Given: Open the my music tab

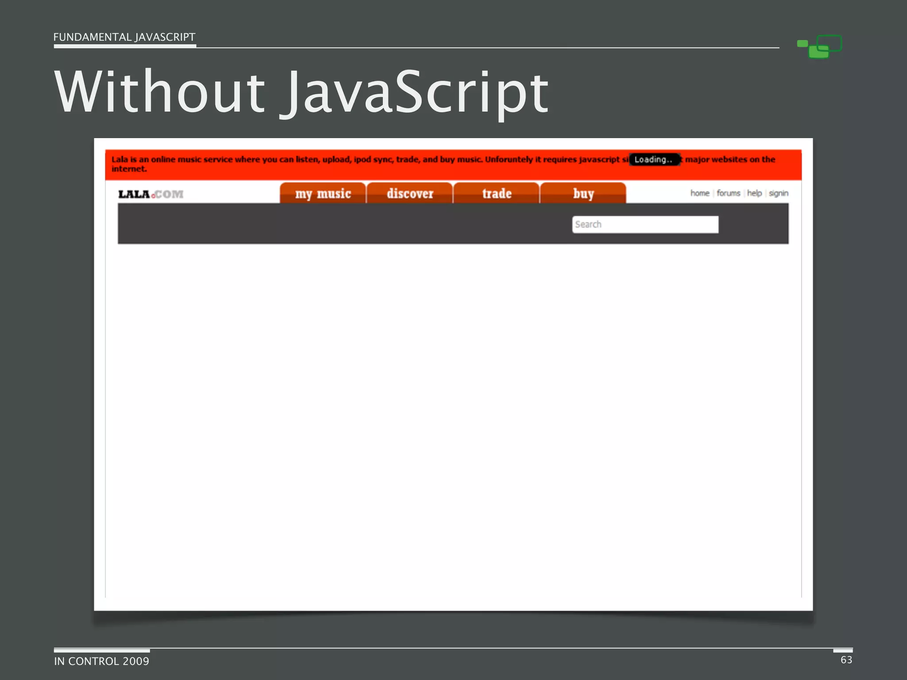Looking at the screenshot, I should point(323,193).
